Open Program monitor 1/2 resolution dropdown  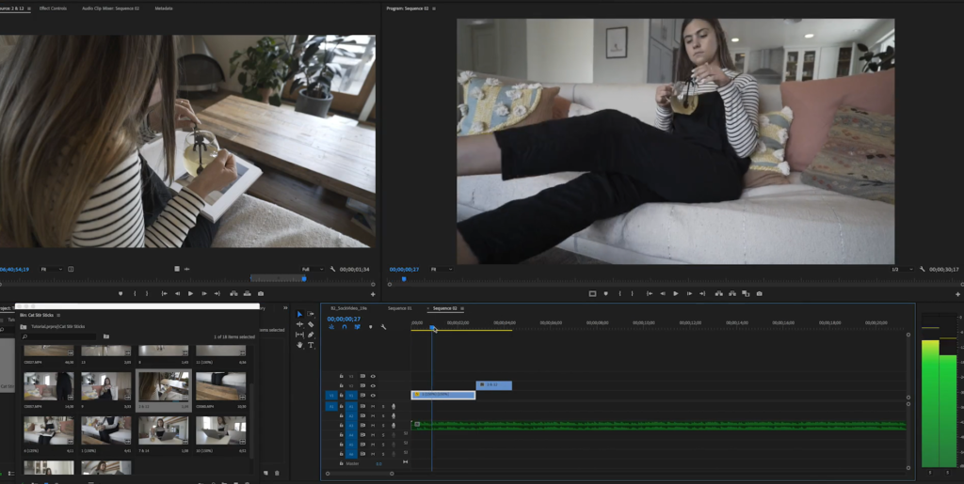[x=903, y=270]
